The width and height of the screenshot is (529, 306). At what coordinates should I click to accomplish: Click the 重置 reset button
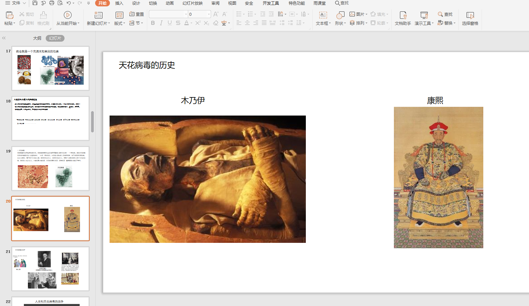137,14
